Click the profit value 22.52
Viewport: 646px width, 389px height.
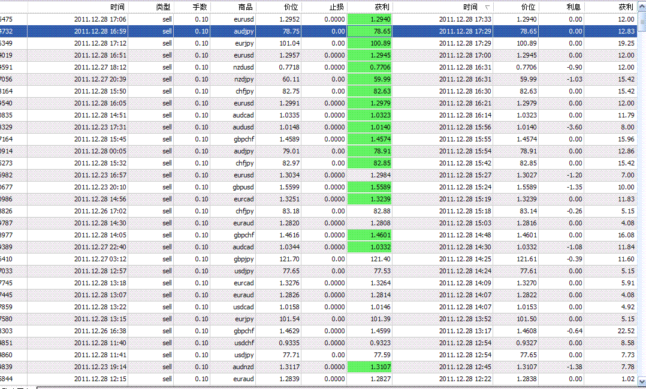[x=626, y=331]
